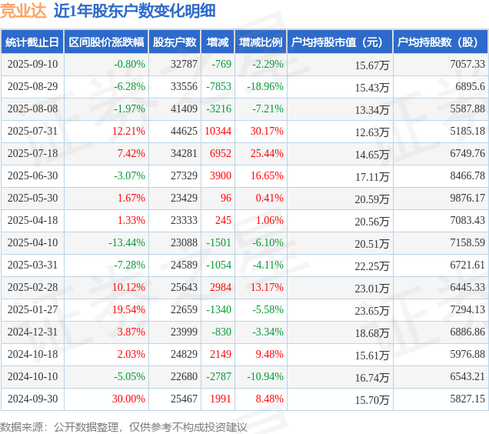
Task: Click shareholder count 41409
Action: point(184,108)
